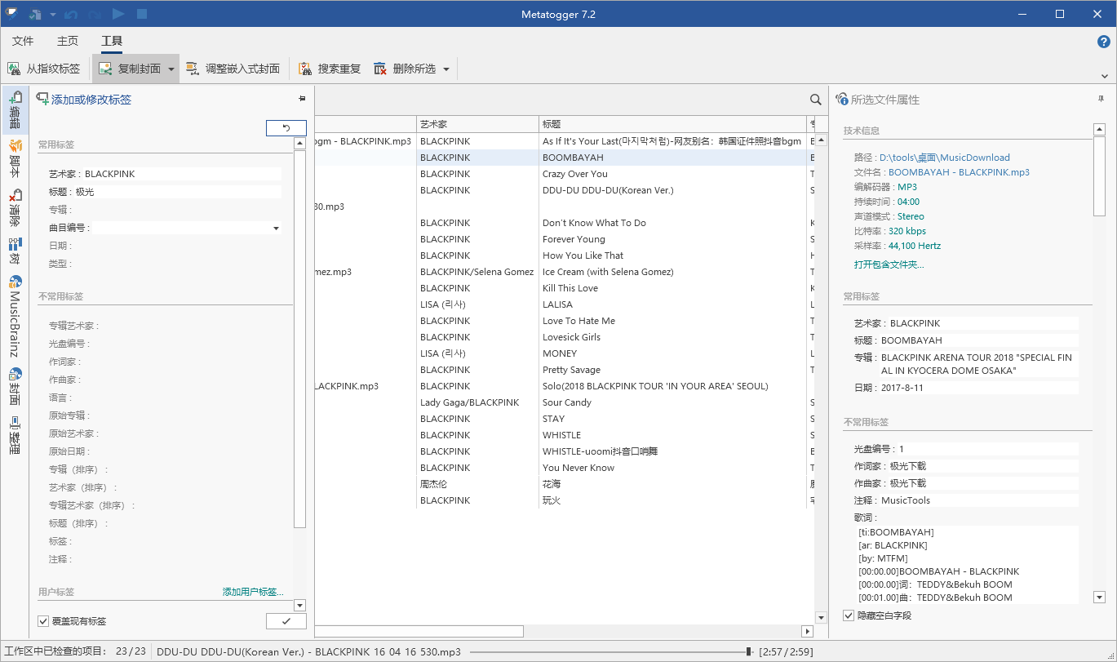Screen dimensions: 1117x662
Task: Open the 文件 menu
Action: (23, 41)
